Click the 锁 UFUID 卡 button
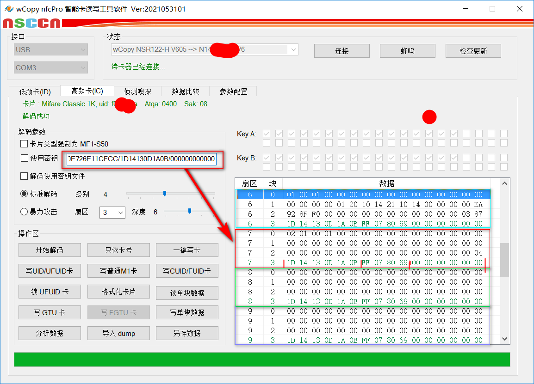The width and height of the screenshot is (534, 384). coord(50,292)
